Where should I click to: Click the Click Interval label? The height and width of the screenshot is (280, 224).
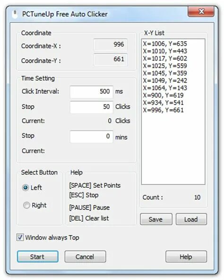click(40, 91)
